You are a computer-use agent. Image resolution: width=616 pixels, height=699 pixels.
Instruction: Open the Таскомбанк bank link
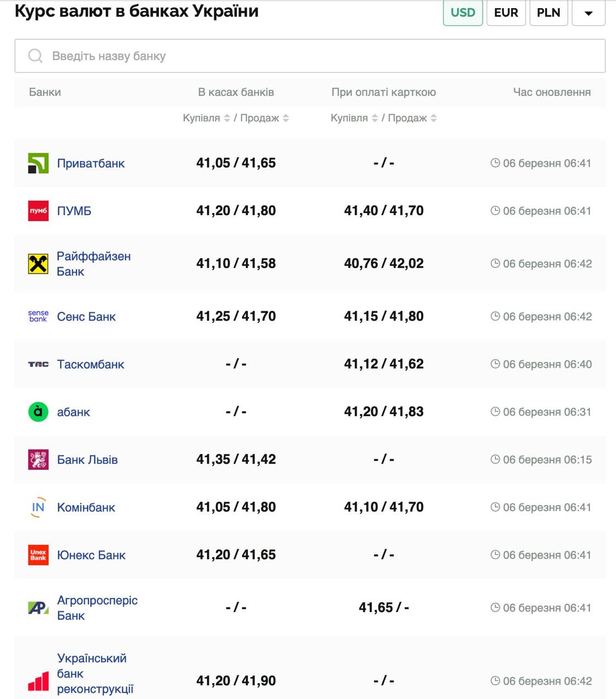click(91, 364)
